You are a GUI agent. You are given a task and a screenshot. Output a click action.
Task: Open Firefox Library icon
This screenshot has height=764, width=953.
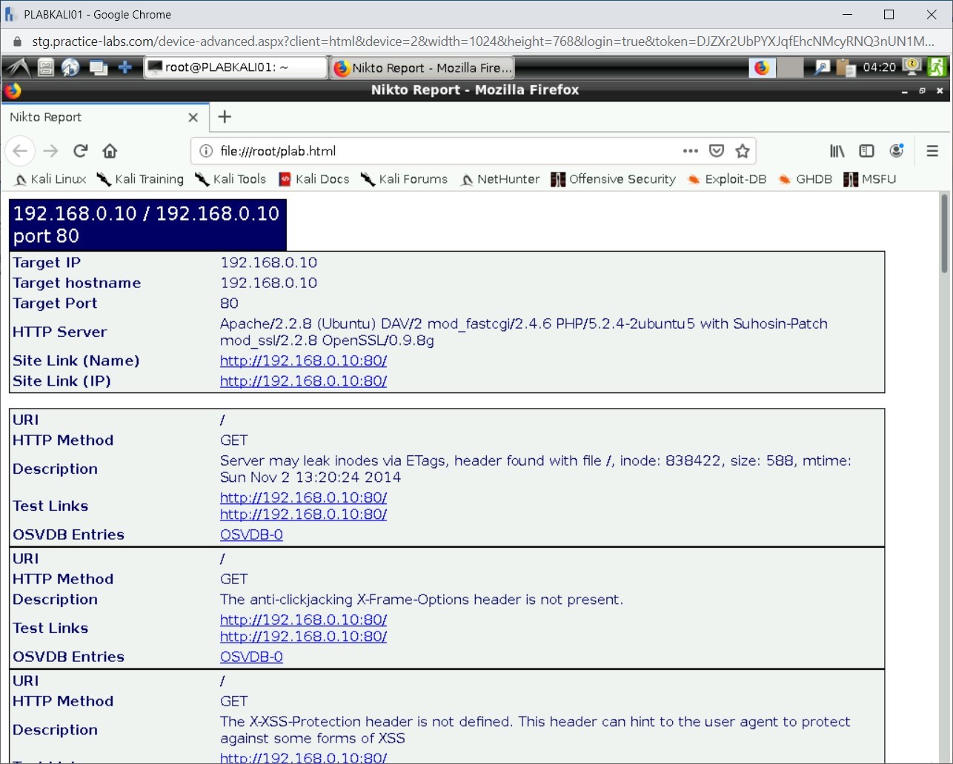pyautogui.click(x=837, y=151)
